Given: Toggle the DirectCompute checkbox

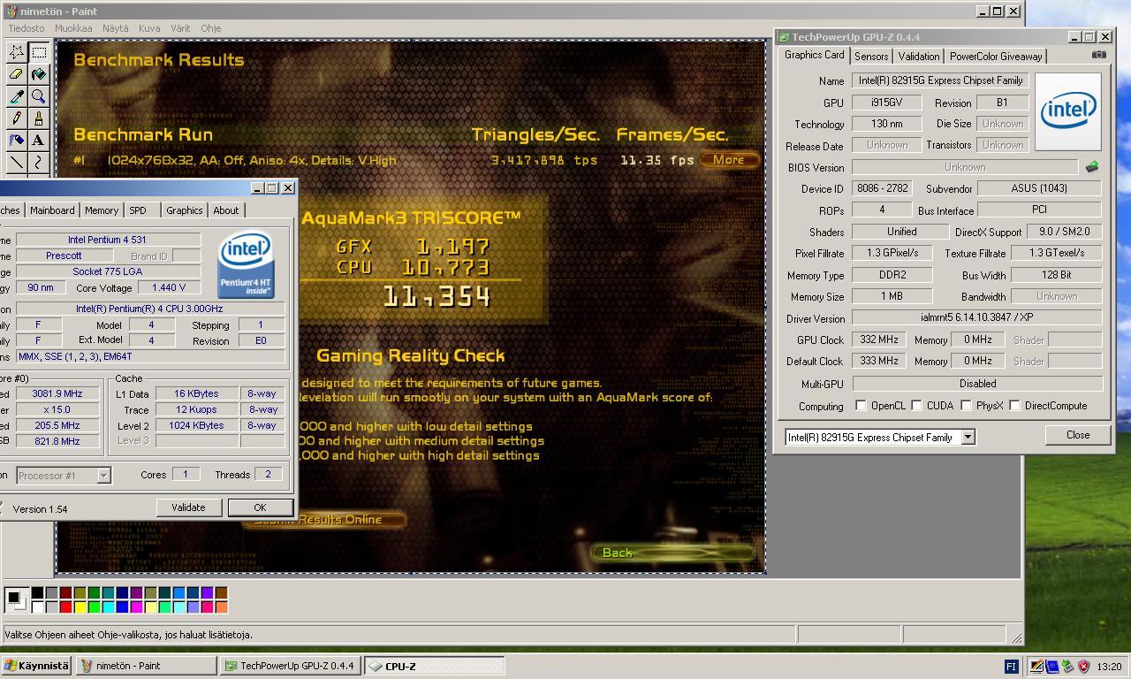Looking at the screenshot, I should (x=1014, y=406).
